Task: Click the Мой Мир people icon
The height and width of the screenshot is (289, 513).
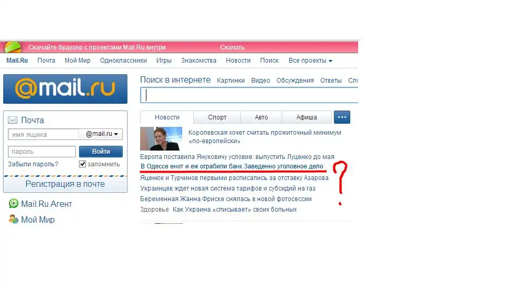Action: pyautogui.click(x=14, y=220)
